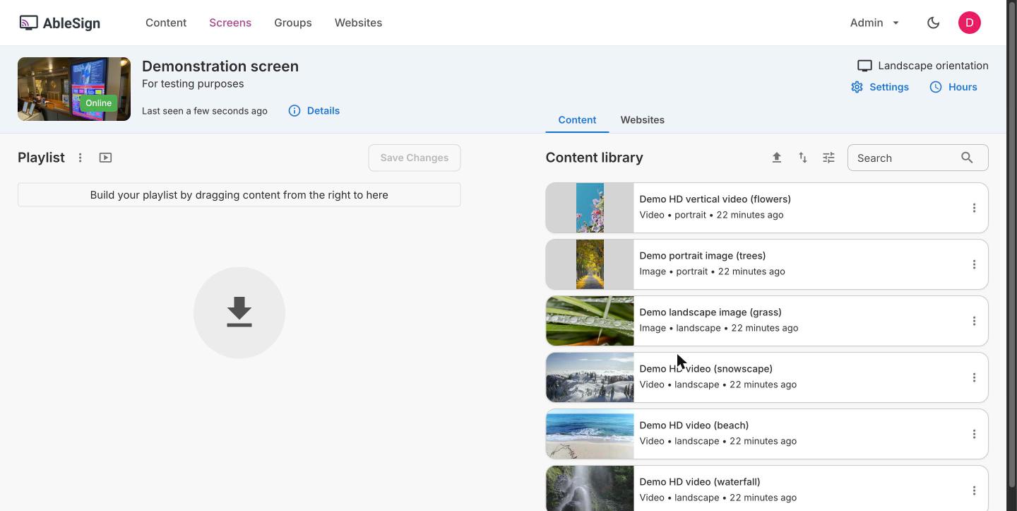Select the grass landscape image thumbnail
This screenshot has height=511, width=1017.
(x=590, y=321)
